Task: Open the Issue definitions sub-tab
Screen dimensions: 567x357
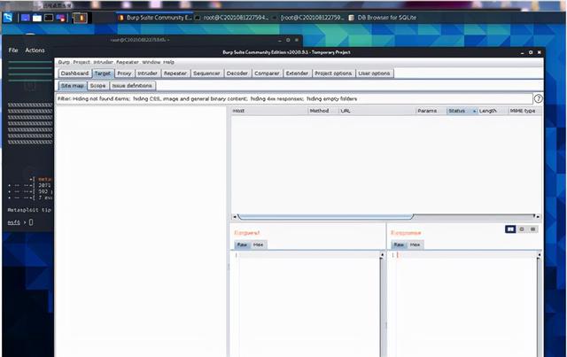Action: pos(132,86)
